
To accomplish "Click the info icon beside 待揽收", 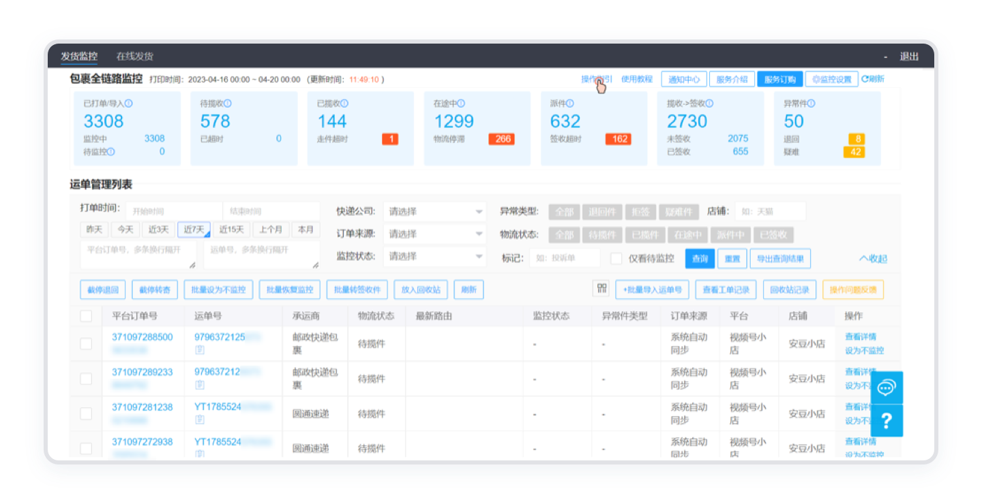I will pos(228,104).
